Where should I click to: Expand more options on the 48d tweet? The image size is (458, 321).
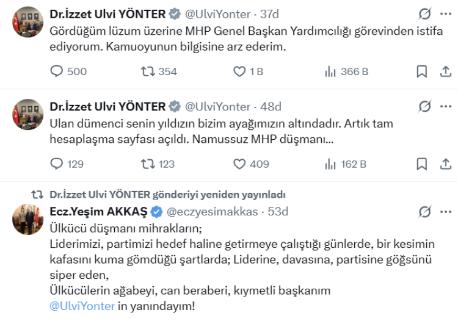pos(445,106)
